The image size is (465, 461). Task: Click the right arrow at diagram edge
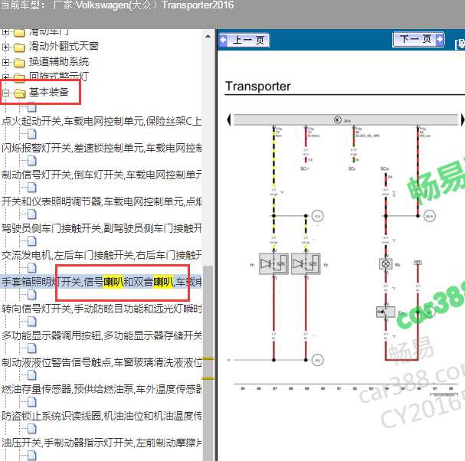(463, 119)
